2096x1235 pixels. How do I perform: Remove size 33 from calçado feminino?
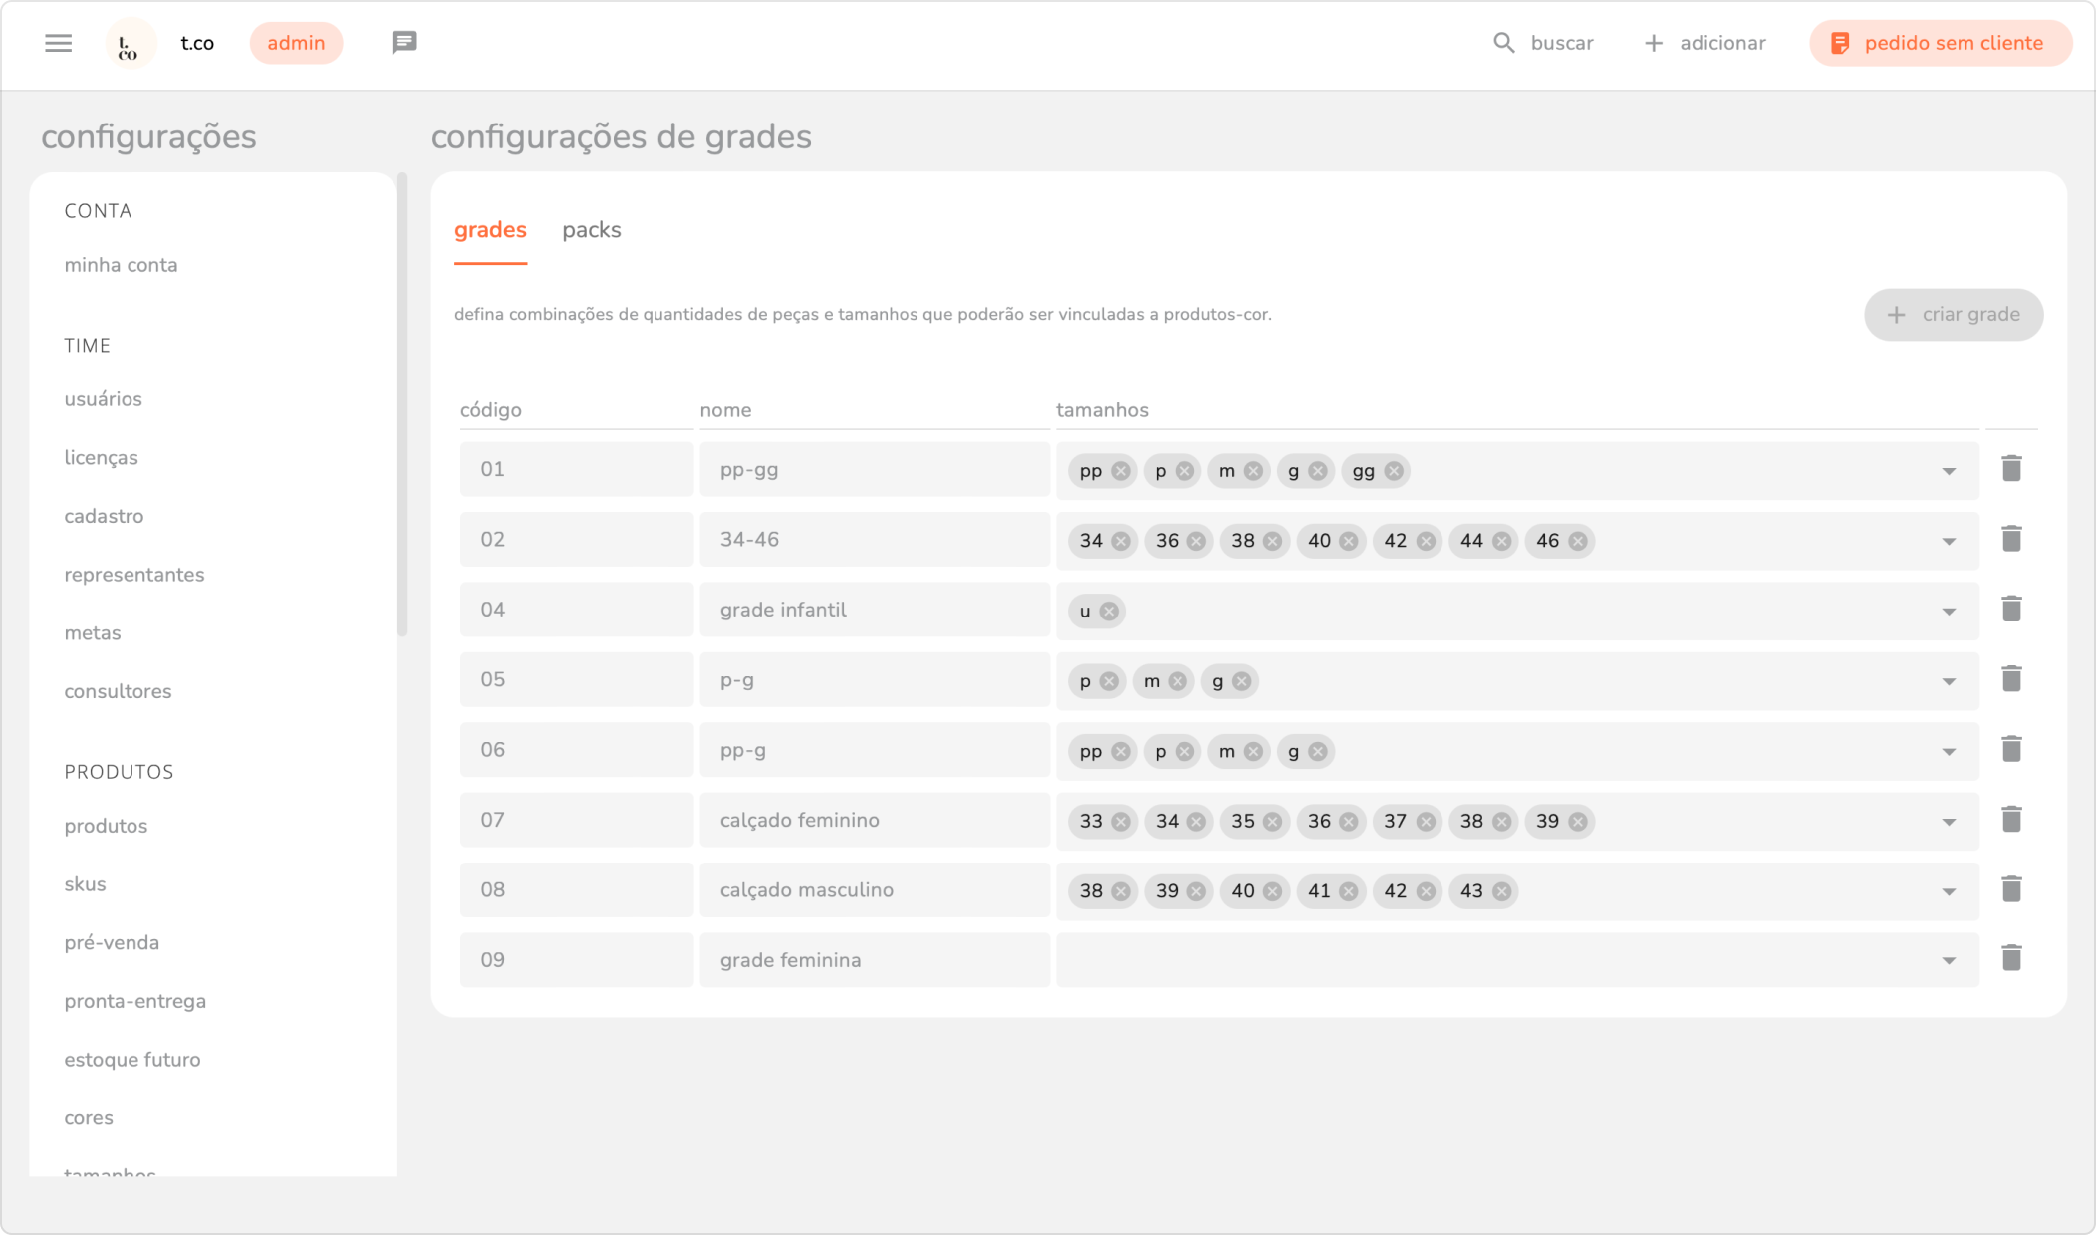coord(1121,822)
